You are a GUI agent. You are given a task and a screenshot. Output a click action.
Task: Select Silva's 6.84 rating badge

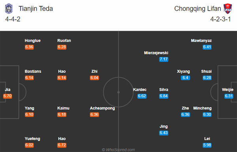[x=164, y=96]
